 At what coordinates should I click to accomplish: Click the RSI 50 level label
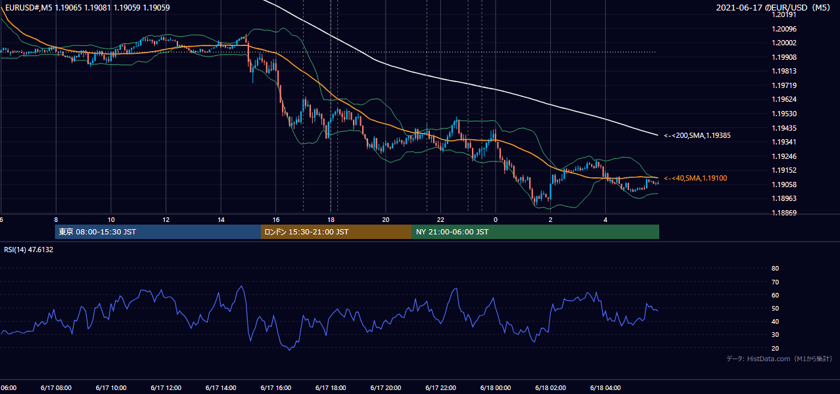click(775, 308)
